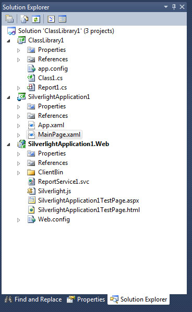Image resolution: width=192 pixels, height=312 pixels.
Task: Select the ClassLibrary1 project label
Action: coord(46,40)
